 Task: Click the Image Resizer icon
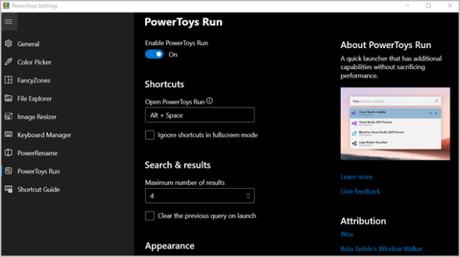(x=8, y=116)
